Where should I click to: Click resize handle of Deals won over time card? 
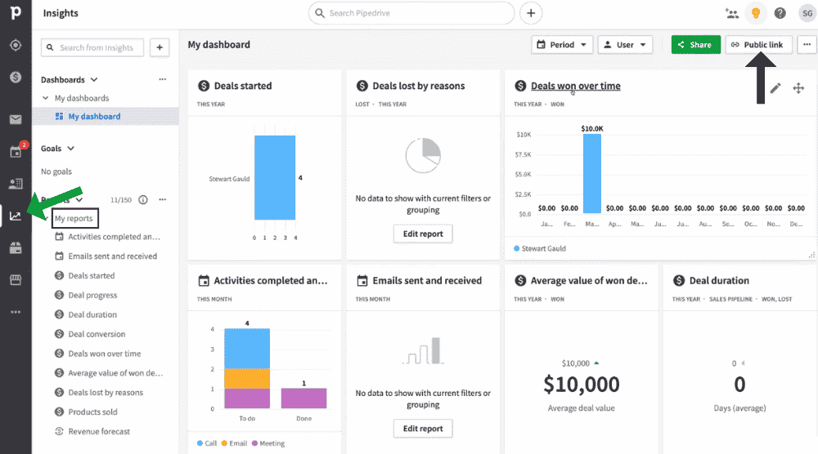[811, 255]
